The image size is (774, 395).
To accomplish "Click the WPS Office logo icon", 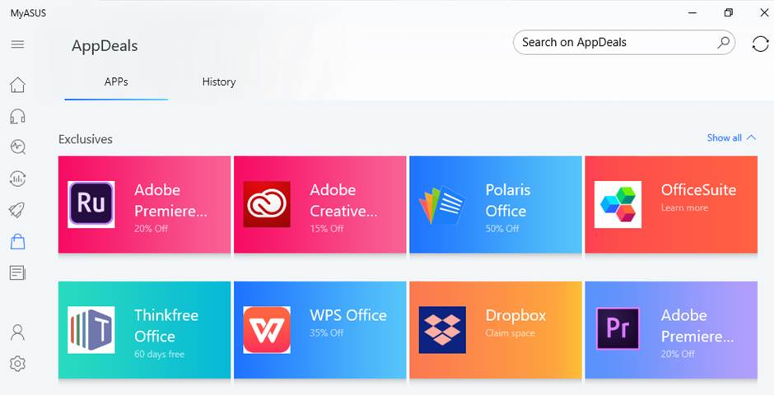I will (267, 330).
